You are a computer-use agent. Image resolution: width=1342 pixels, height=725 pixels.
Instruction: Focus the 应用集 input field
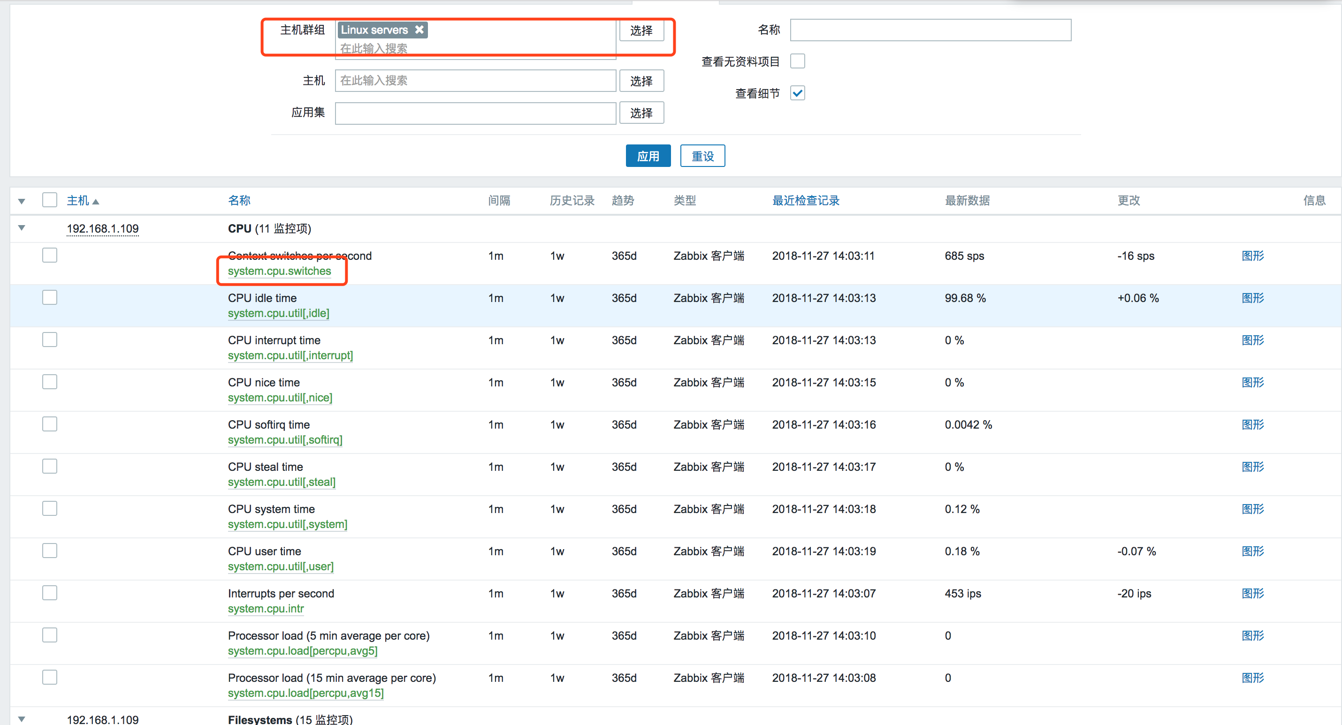point(476,113)
